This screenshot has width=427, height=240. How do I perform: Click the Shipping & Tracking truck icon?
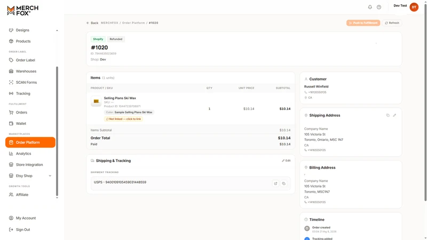pyautogui.click(x=92, y=161)
